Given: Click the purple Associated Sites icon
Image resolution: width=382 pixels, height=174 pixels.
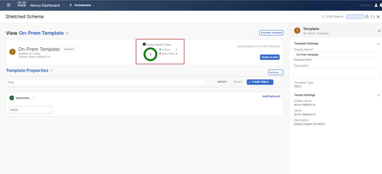Looking at the screenshot, I should tap(144, 44).
